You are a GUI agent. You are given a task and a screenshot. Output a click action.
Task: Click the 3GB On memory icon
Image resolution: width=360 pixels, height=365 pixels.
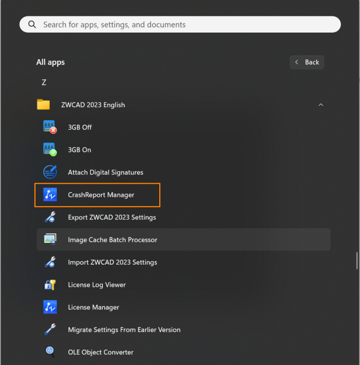50,150
